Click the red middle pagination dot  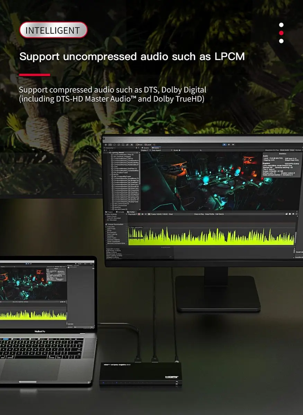click(x=281, y=33)
